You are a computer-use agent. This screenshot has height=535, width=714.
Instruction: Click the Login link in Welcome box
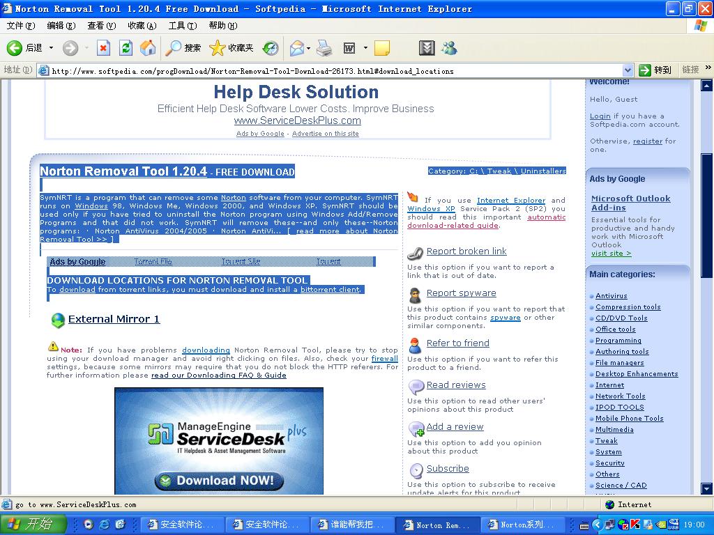(x=600, y=116)
